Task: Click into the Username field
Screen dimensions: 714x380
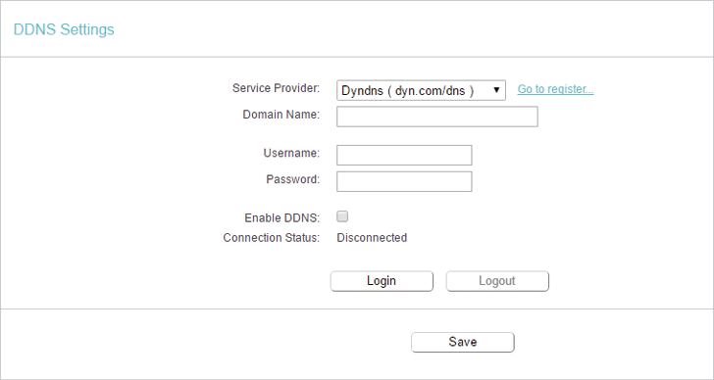Action: 404,156
